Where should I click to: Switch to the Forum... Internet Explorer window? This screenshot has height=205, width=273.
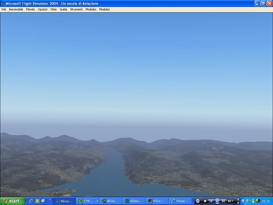pos(181,201)
